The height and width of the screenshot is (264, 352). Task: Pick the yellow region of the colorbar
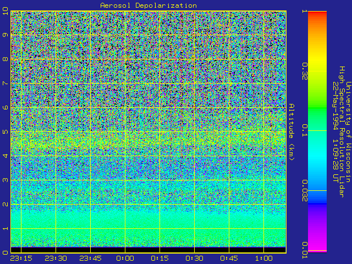317,61
